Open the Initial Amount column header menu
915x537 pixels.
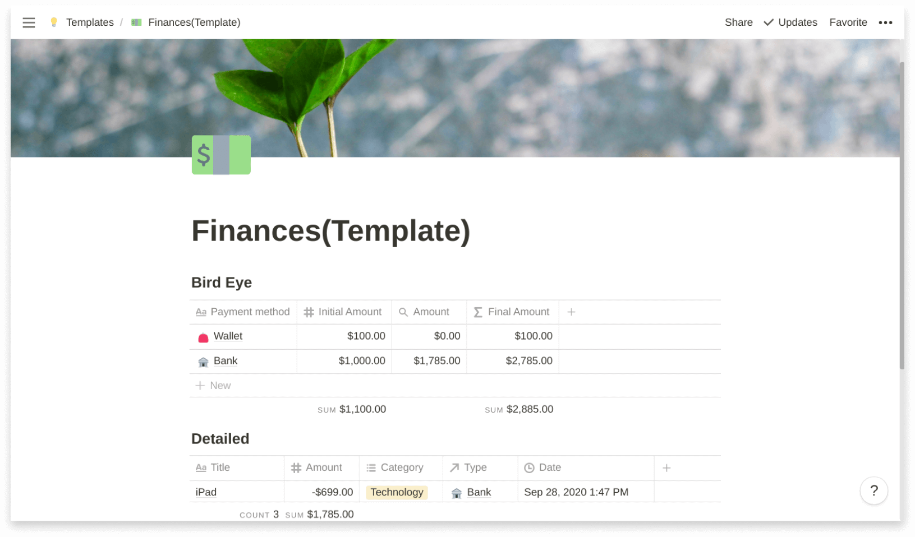pos(343,312)
